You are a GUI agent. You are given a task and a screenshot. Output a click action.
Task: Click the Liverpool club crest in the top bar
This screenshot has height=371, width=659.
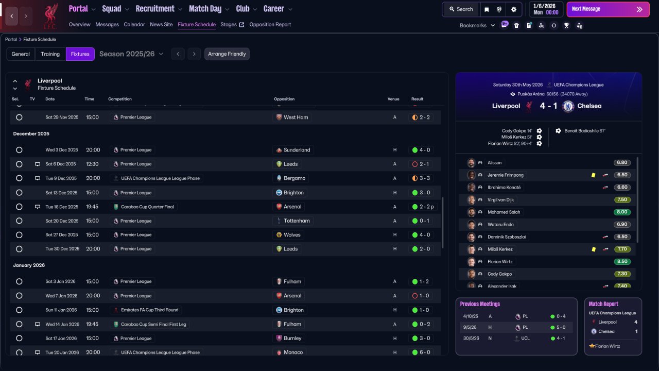(50, 16)
